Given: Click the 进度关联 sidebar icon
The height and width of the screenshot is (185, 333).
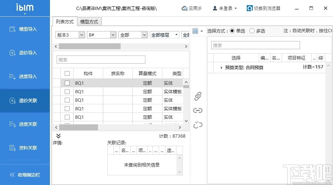Looking at the screenshot, I should click(x=13, y=124).
